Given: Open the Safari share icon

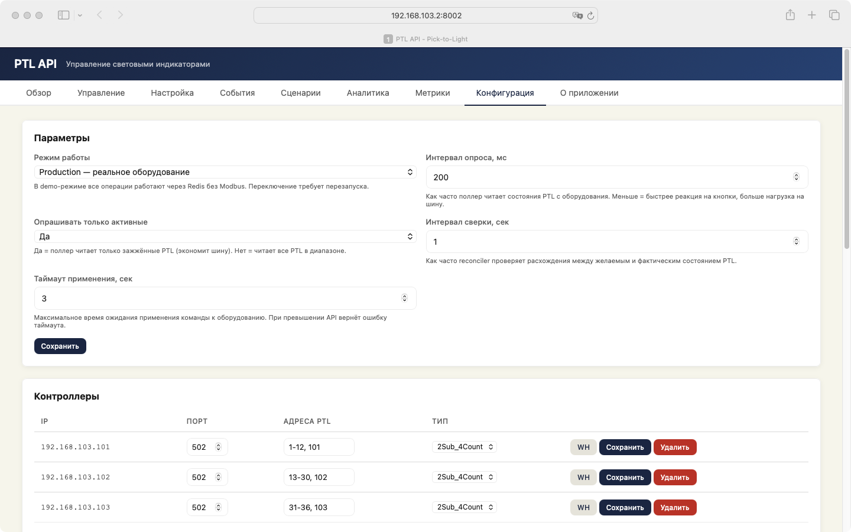Looking at the screenshot, I should [x=790, y=15].
